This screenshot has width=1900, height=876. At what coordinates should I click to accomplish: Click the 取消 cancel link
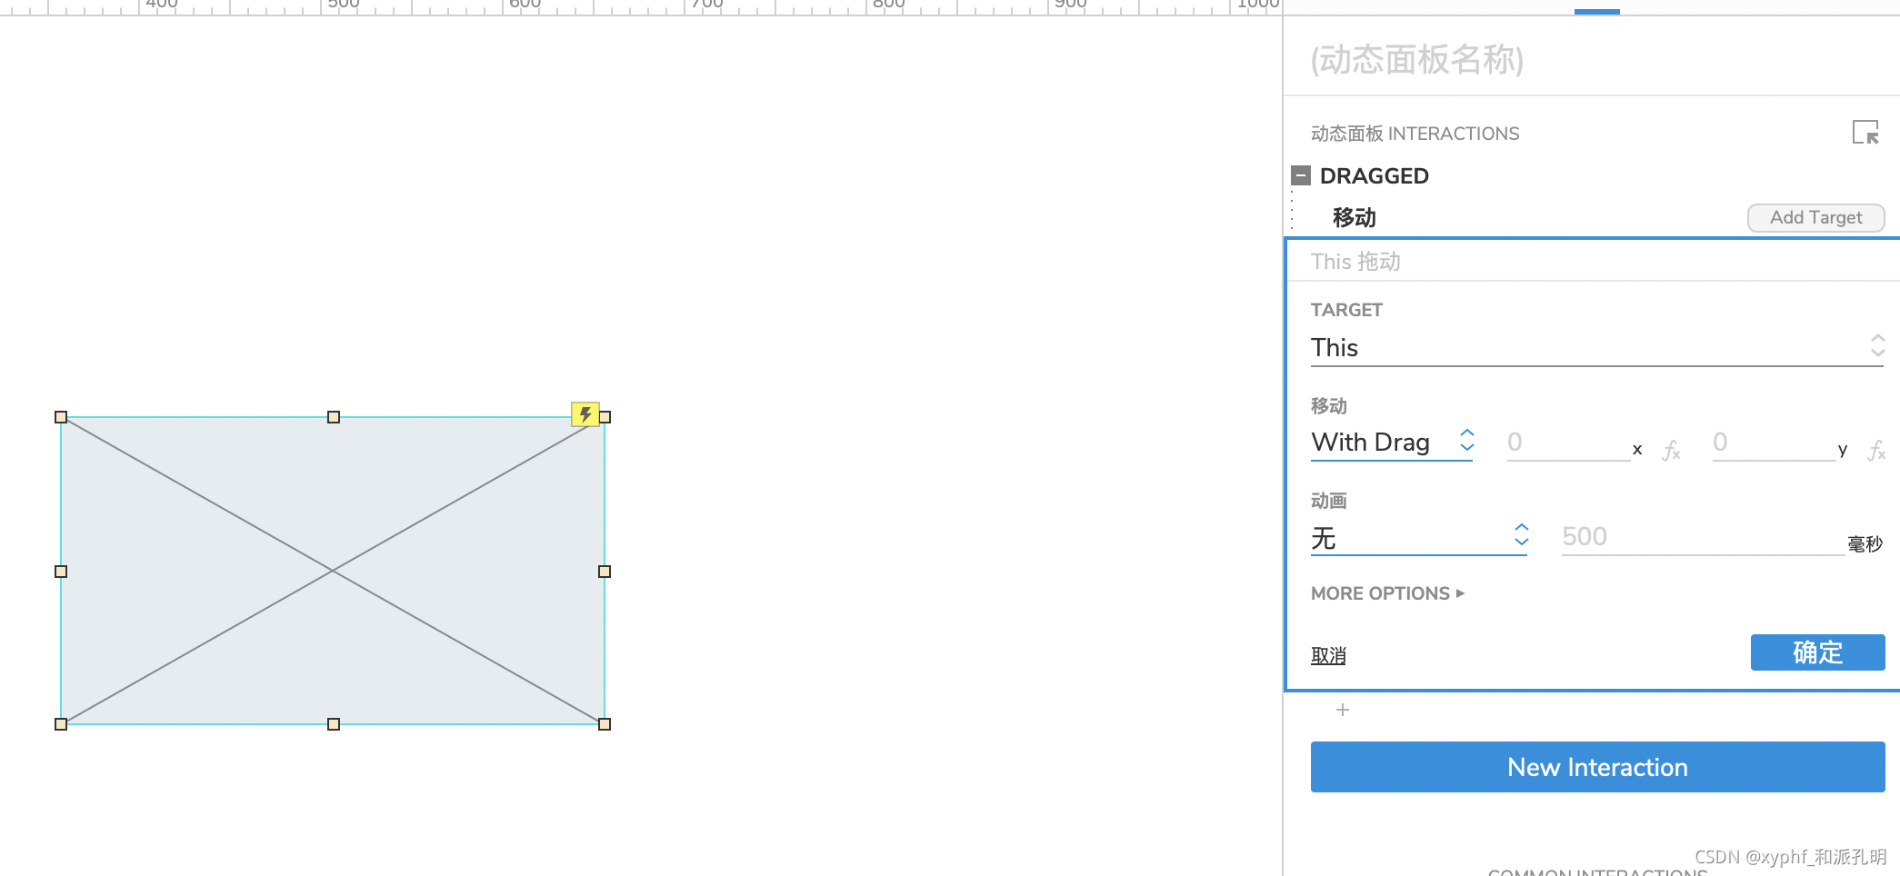pos(1328,655)
